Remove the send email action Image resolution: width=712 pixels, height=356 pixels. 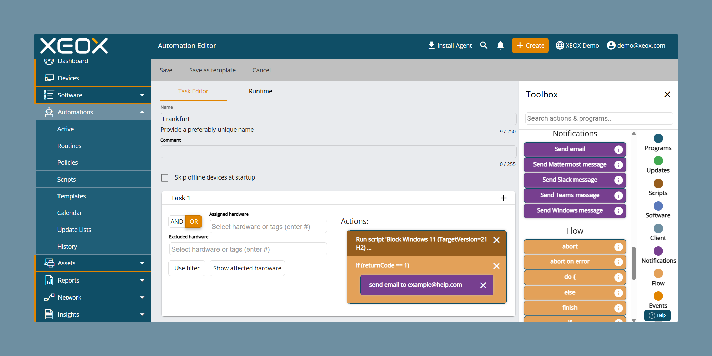[483, 285]
